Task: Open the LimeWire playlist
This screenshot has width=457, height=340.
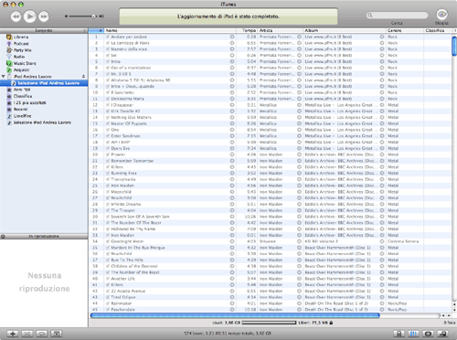Action: point(22,116)
